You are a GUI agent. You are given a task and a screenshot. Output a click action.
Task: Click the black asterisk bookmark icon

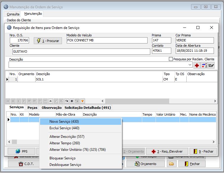(x=72, y=101)
